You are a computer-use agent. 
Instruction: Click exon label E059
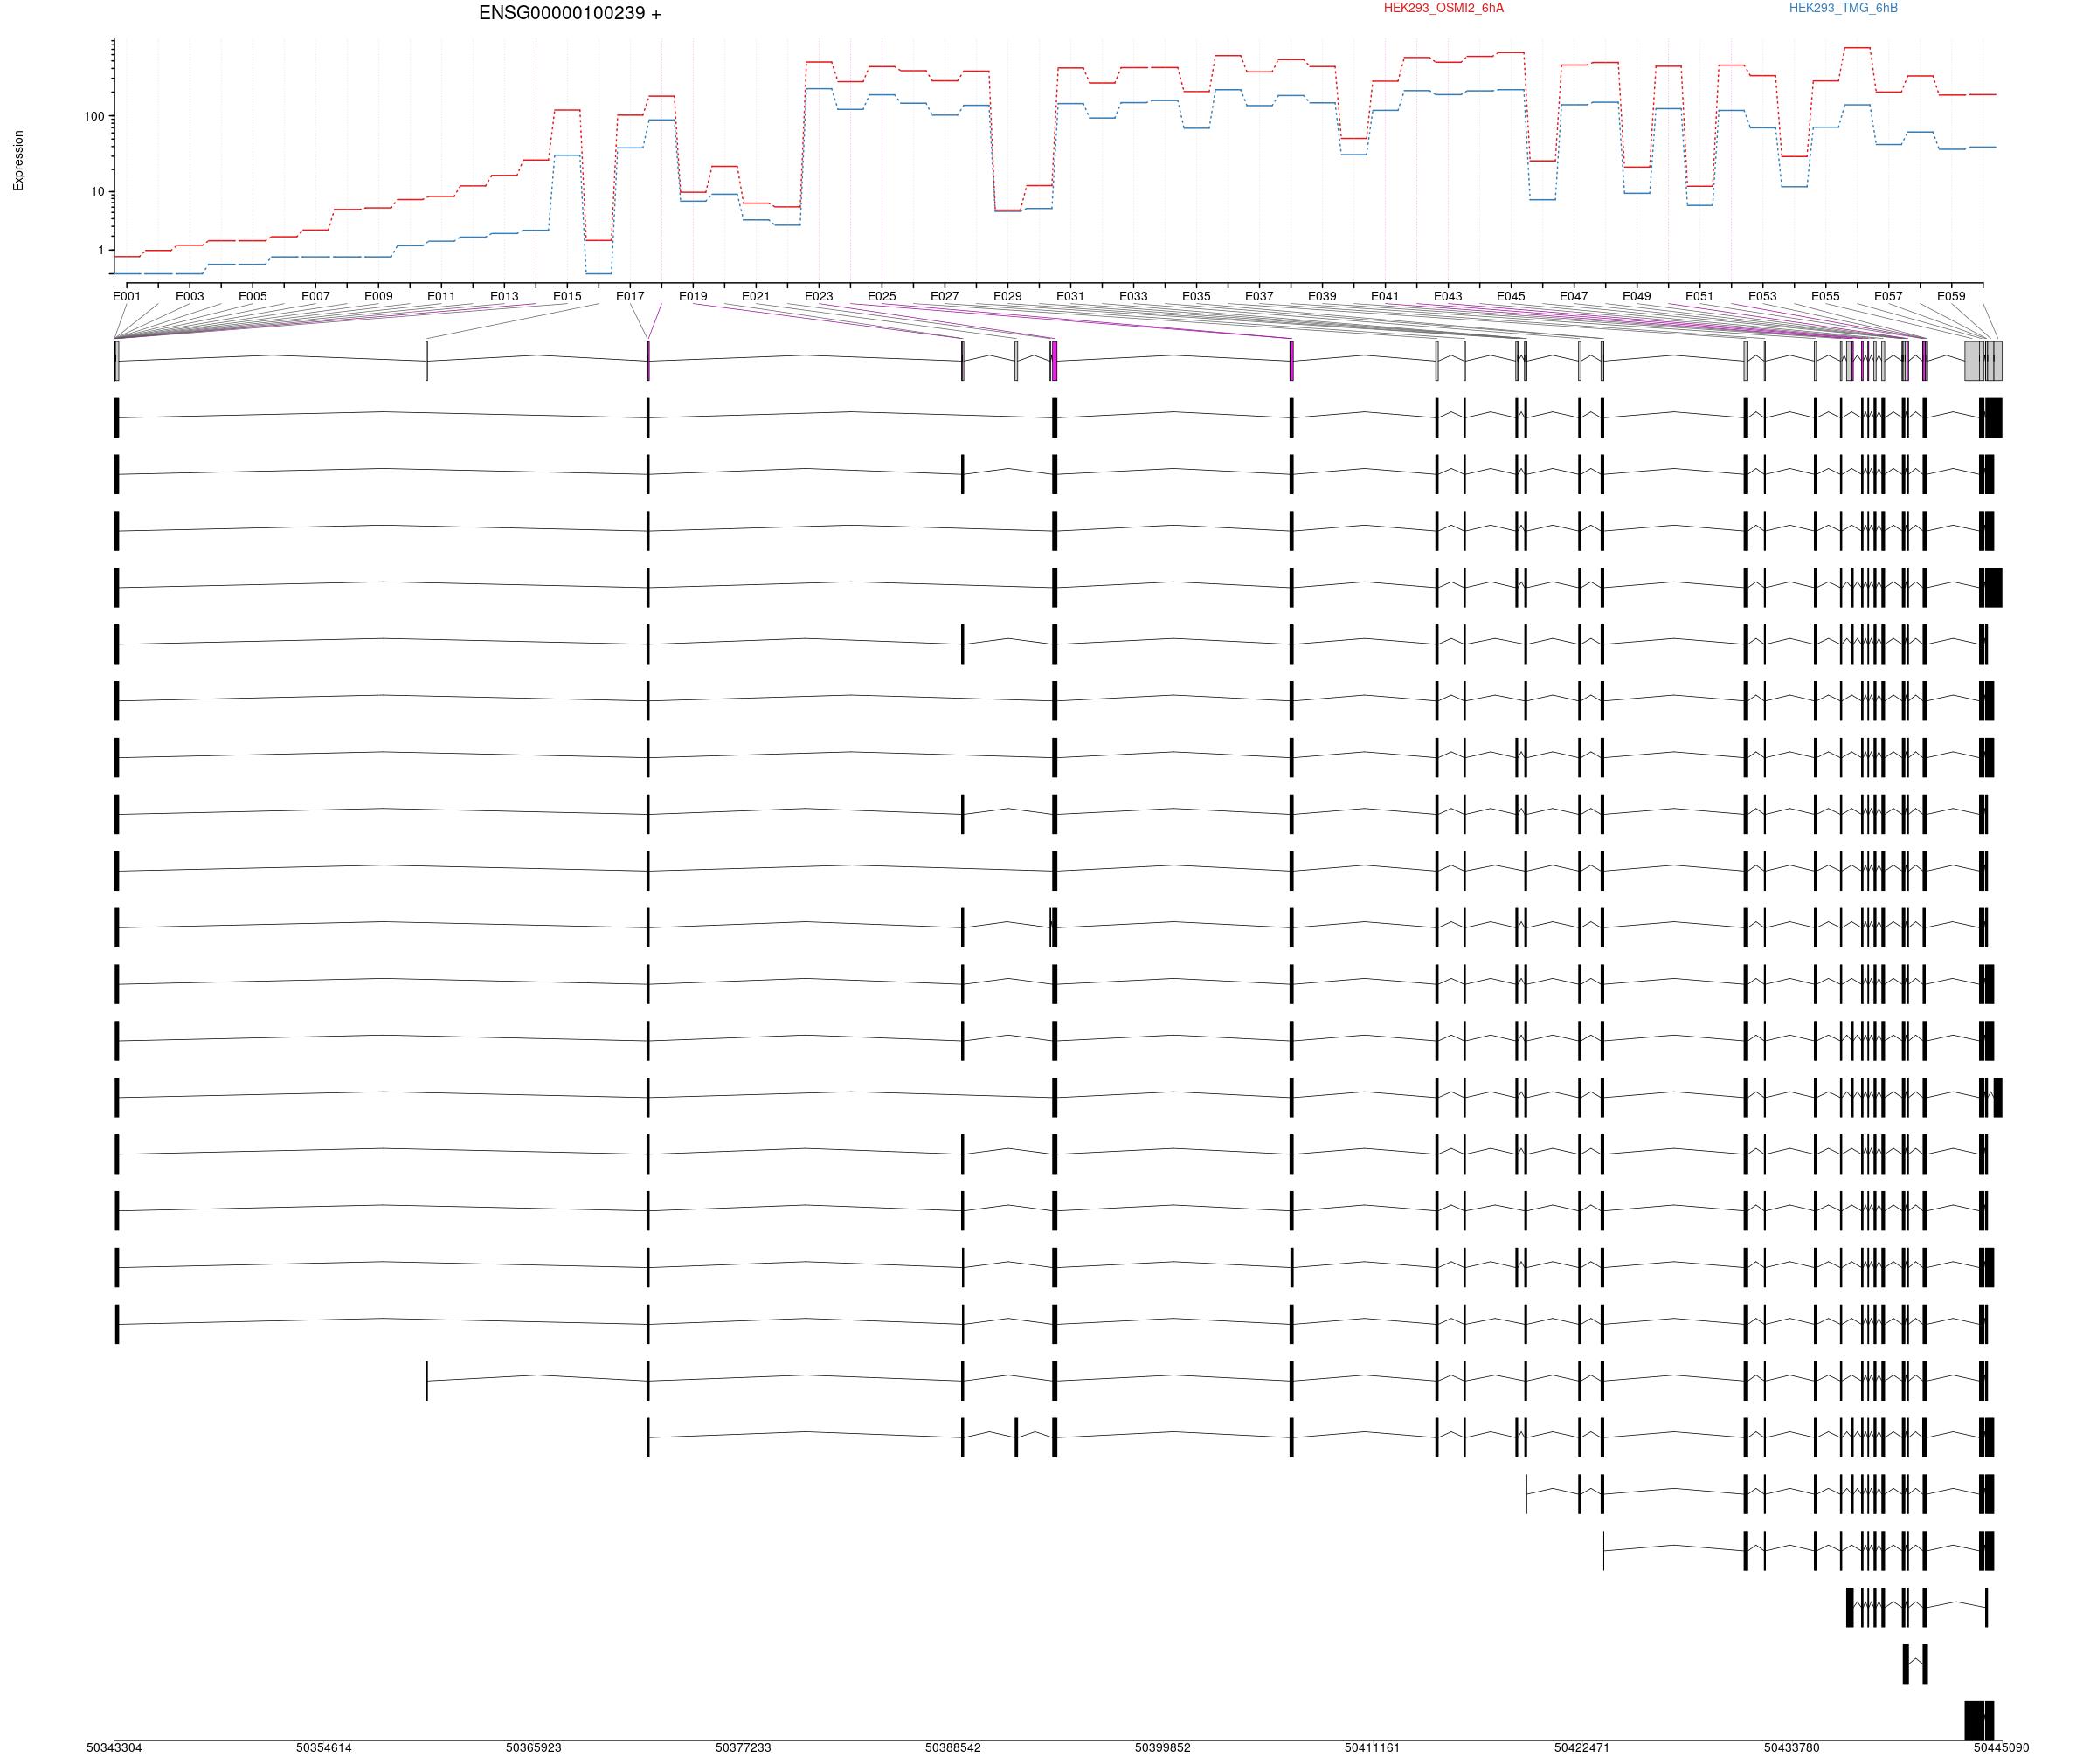tap(1951, 296)
